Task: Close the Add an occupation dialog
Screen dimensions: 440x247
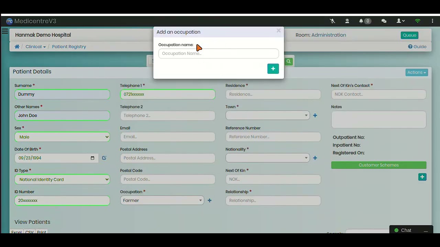Action: pyautogui.click(x=278, y=31)
